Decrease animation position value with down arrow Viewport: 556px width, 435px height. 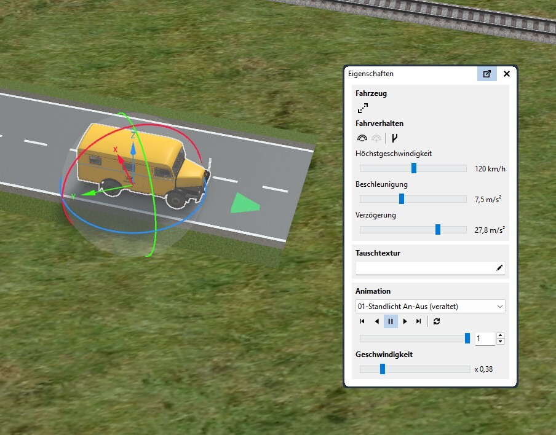501,342
